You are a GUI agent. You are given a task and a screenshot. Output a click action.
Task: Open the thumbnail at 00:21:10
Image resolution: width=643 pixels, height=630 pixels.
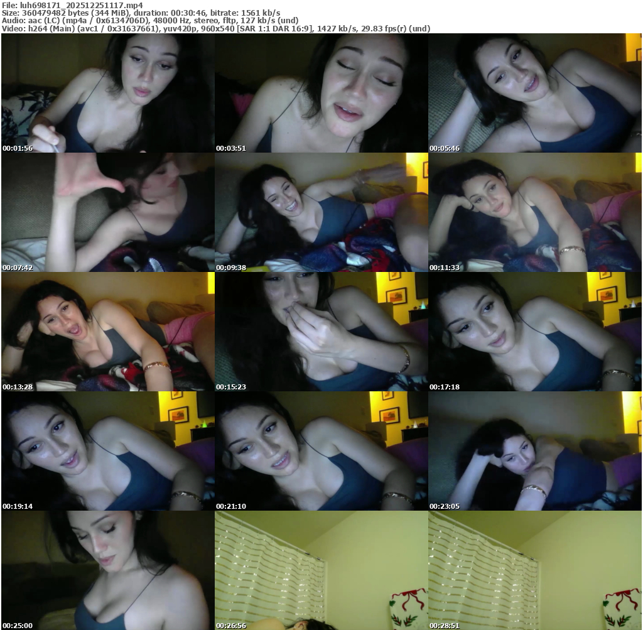pyautogui.click(x=321, y=451)
